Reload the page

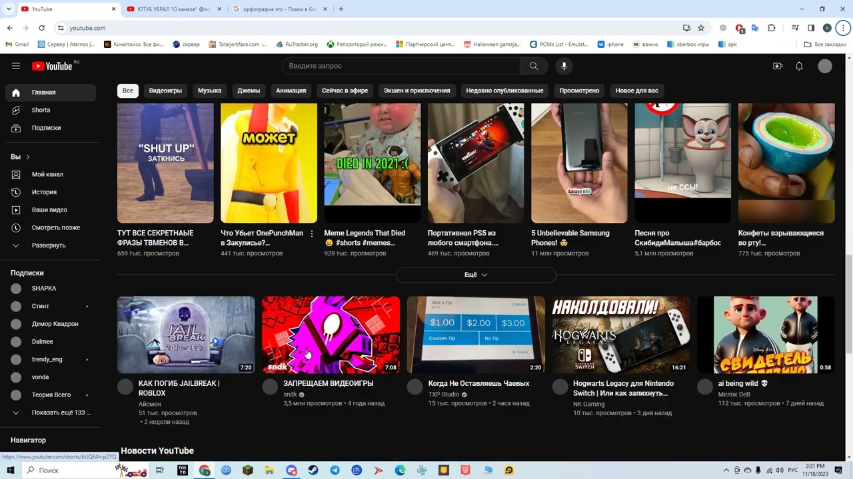click(41, 28)
